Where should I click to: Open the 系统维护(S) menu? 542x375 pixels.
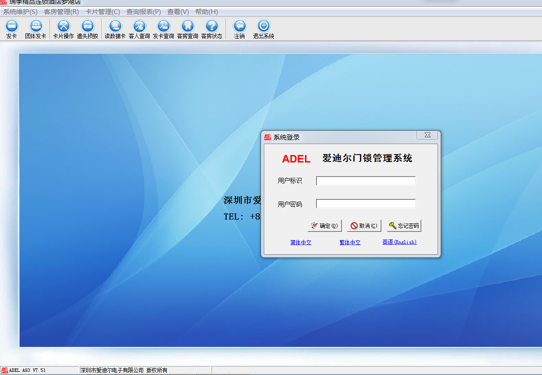21,12
